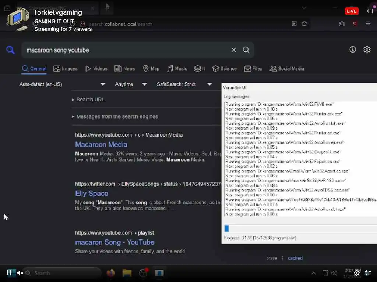
Task: Click the log line mentioning Virus.Win9x.Silly
Action: (286, 181)
